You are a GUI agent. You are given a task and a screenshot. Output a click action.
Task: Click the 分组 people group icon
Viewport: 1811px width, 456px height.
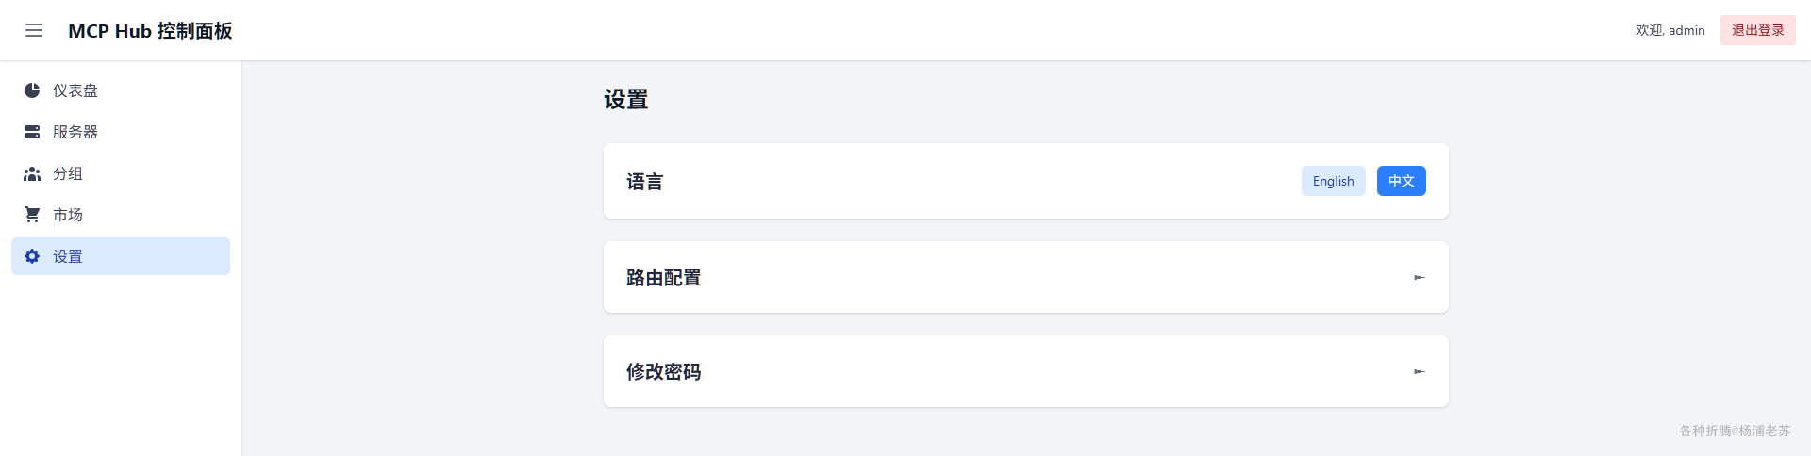pyautogui.click(x=32, y=173)
